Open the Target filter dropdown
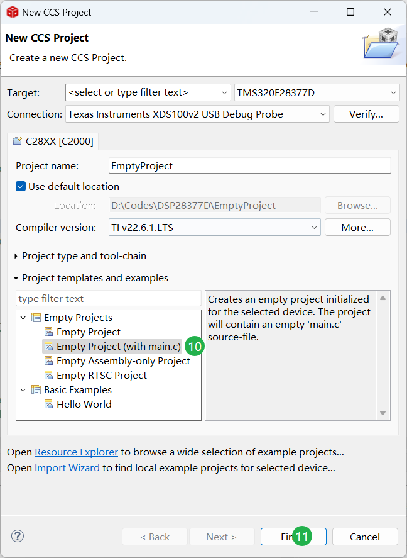Viewport: 407px width, 558px height. click(x=224, y=93)
